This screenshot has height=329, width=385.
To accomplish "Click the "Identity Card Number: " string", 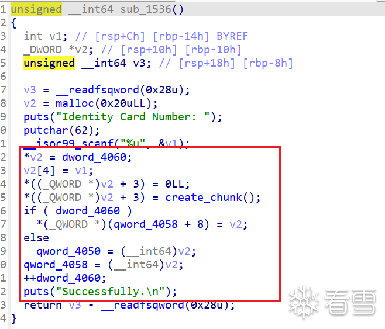I will pyautogui.click(x=133, y=117).
